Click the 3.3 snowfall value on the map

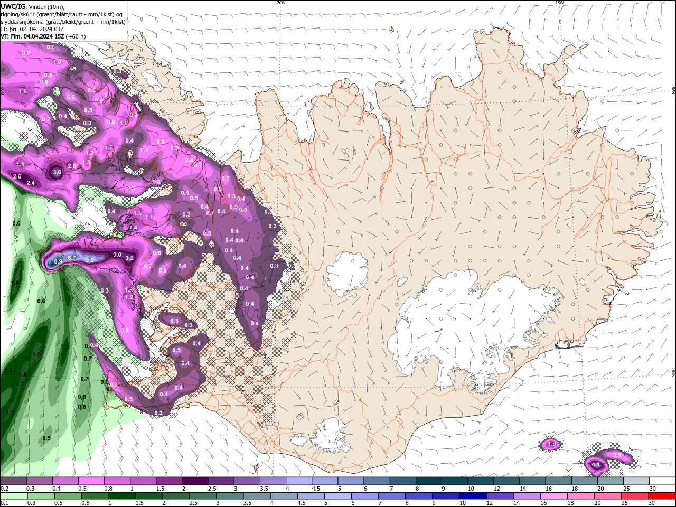pyautogui.click(x=129, y=258)
